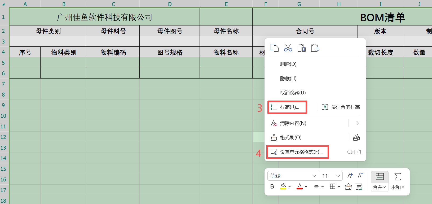Apply yellow fill color swatch

pos(283,187)
